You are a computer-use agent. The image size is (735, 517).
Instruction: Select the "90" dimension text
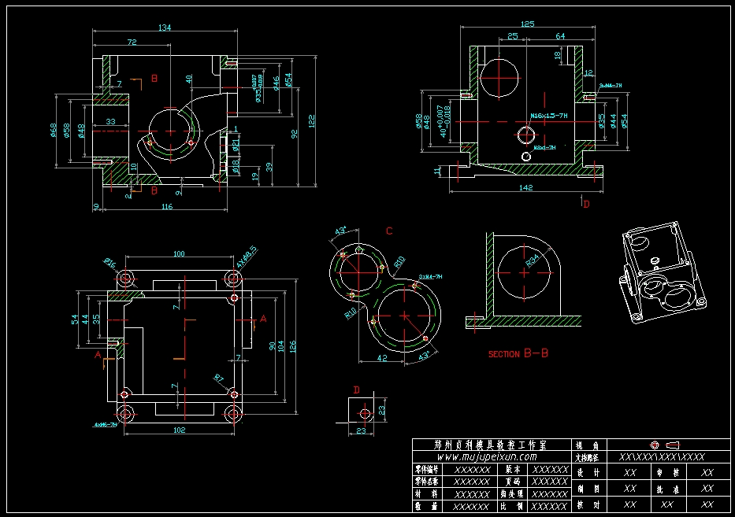(273, 346)
